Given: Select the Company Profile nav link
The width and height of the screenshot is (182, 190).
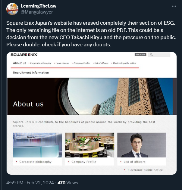Looking at the screenshot, I should point(81,63).
